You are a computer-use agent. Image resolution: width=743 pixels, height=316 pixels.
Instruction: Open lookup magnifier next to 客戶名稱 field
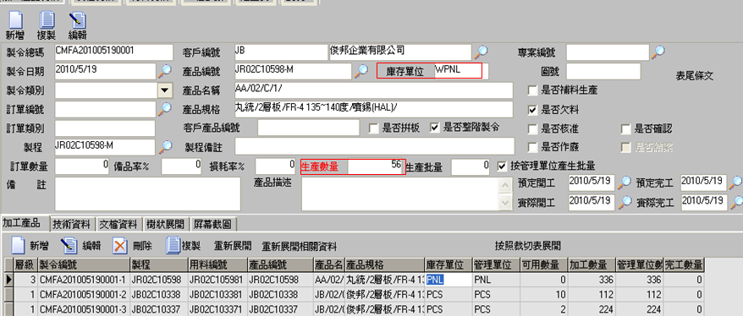tap(481, 52)
